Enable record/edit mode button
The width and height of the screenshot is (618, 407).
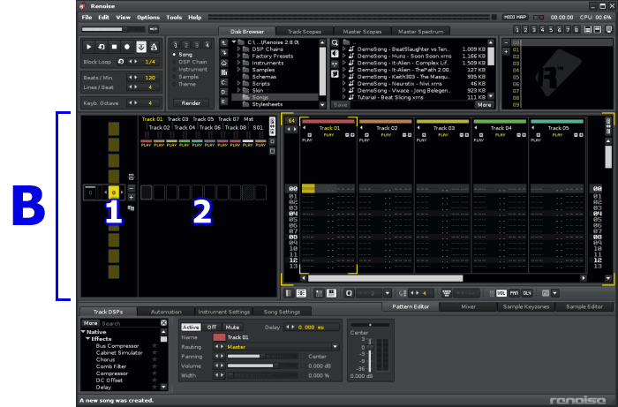tap(127, 47)
